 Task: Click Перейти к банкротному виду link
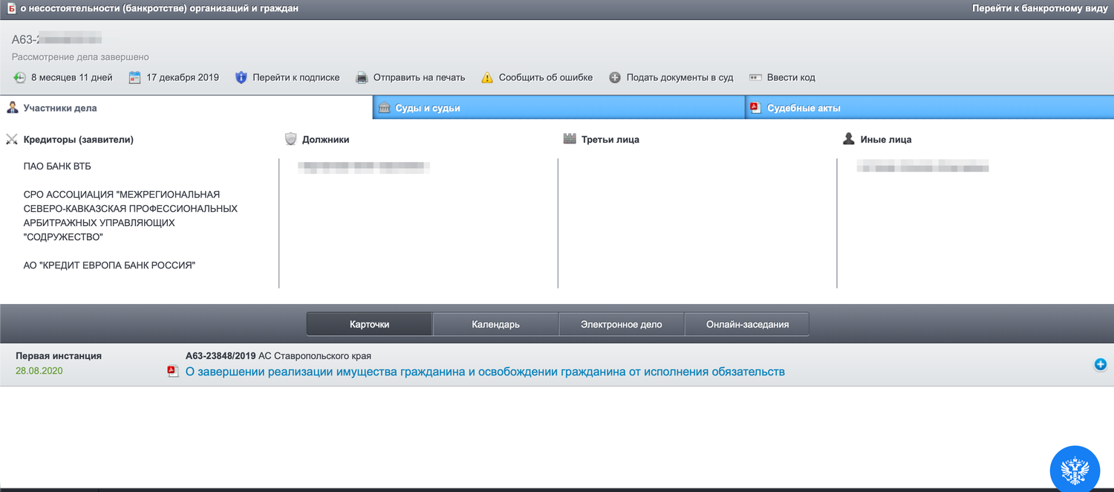pos(1040,9)
